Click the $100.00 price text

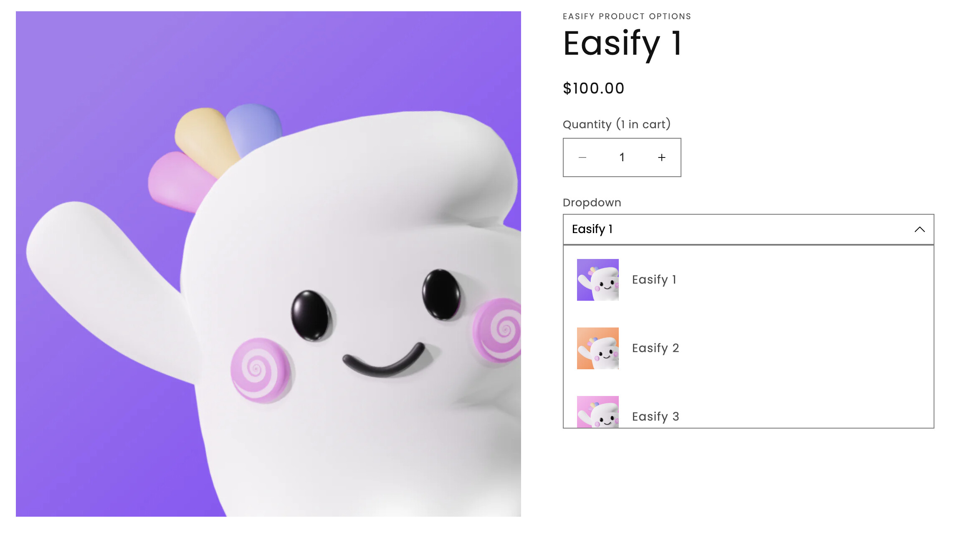594,88
